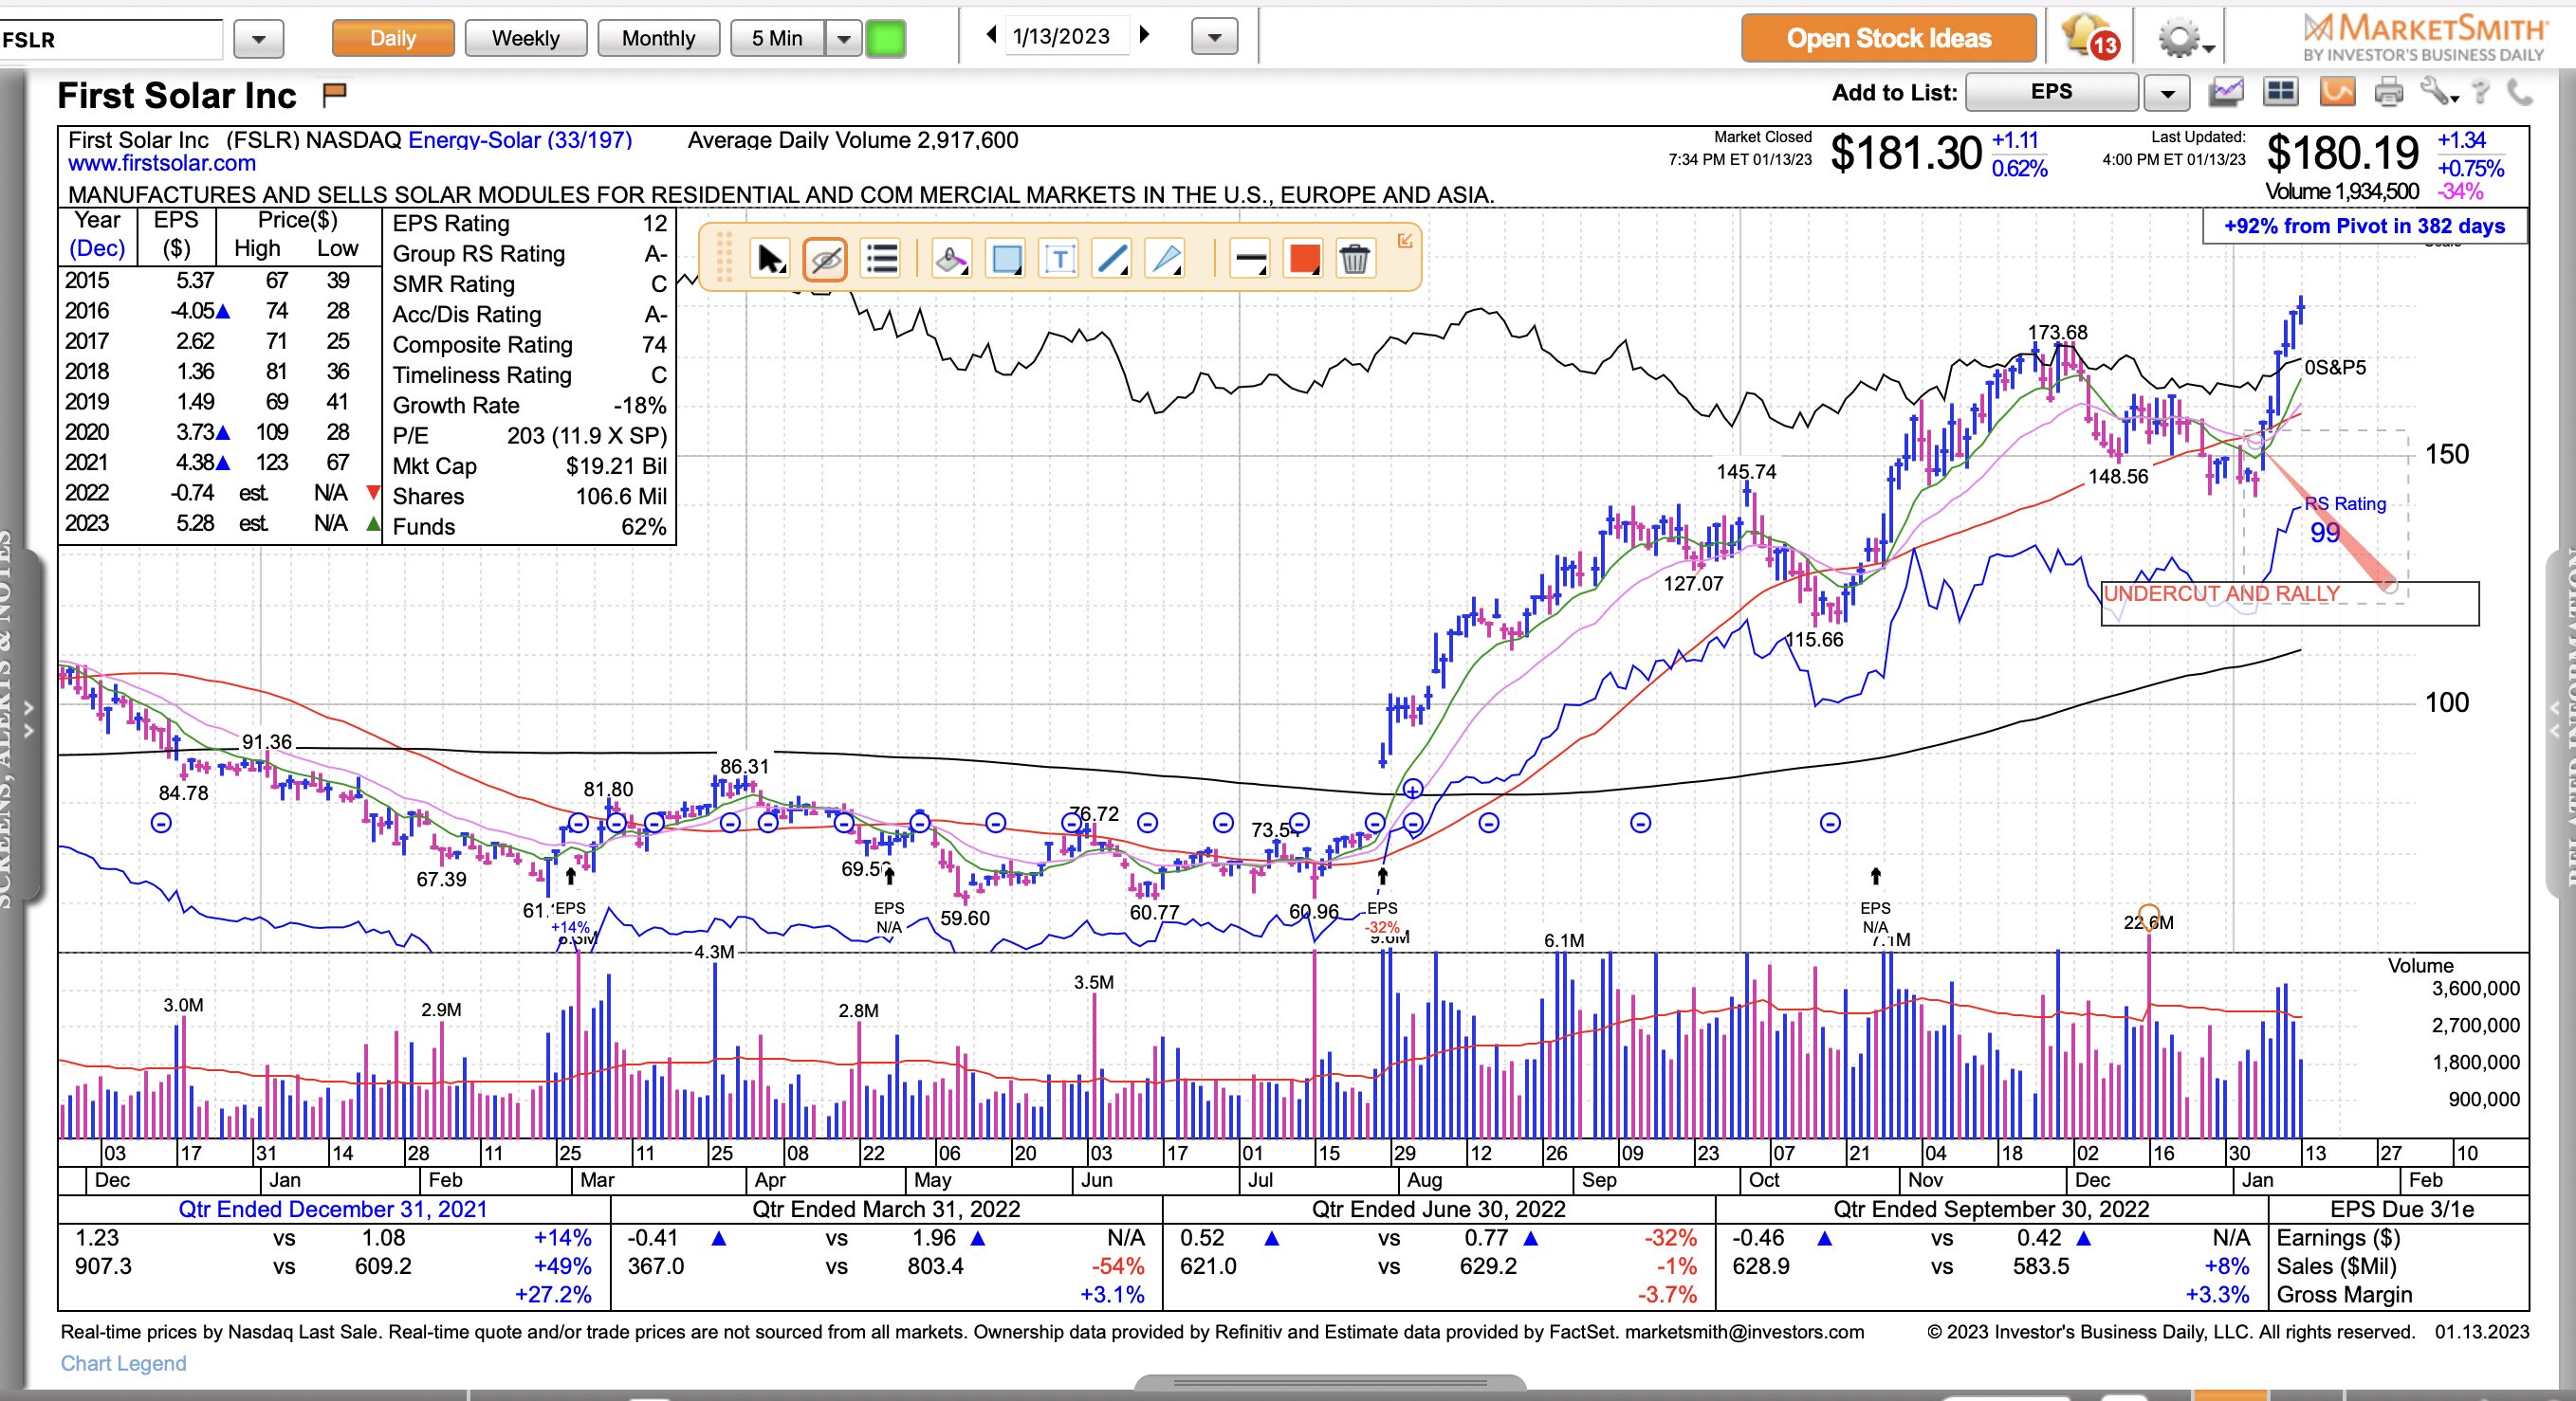
Task: Click the Qtr Ended December 31, 2021 link
Action: (x=332, y=1210)
